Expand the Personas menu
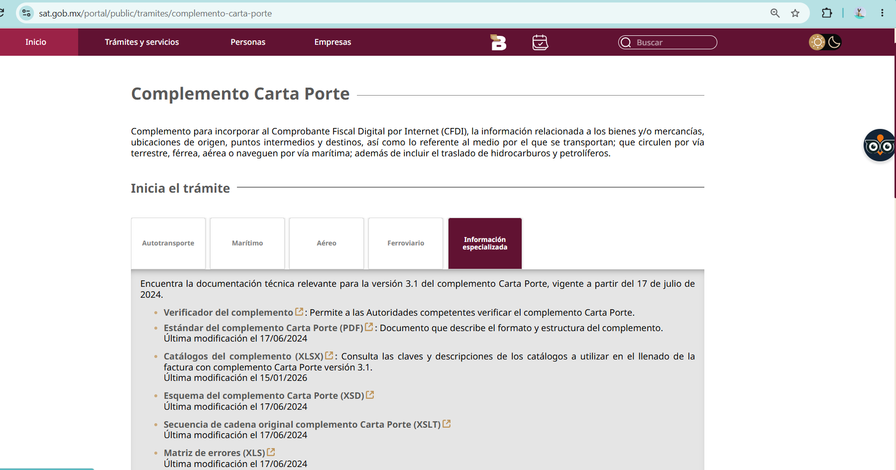The image size is (896, 470). point(248,42)
